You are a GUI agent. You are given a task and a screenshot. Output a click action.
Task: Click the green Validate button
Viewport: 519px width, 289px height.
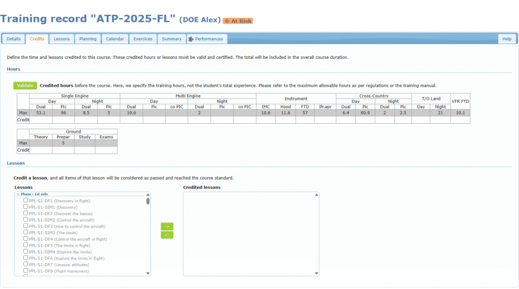click(x=25, y=85)
